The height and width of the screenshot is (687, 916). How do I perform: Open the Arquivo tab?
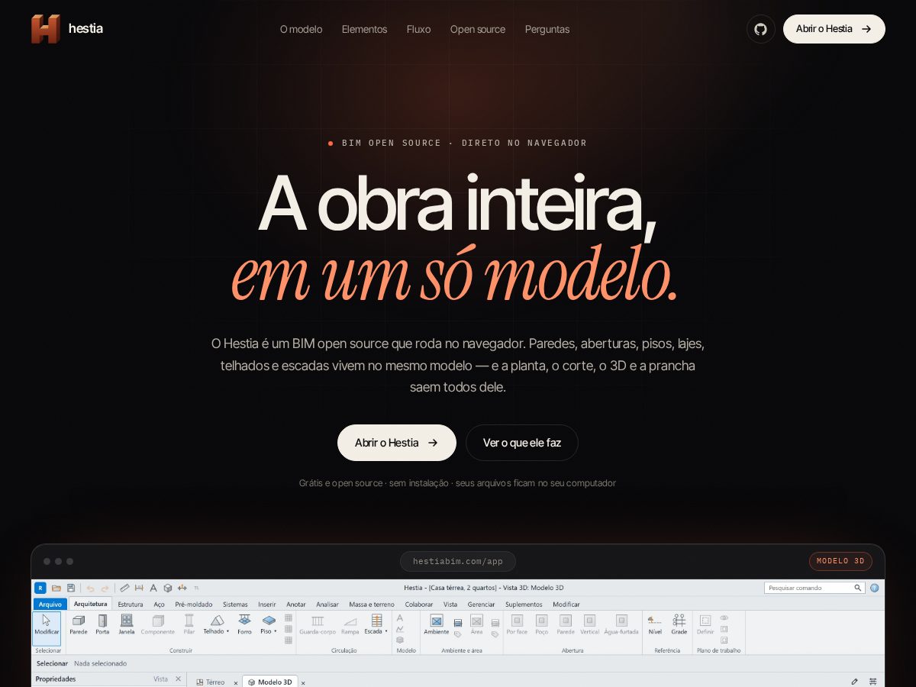tap(50, 604)
